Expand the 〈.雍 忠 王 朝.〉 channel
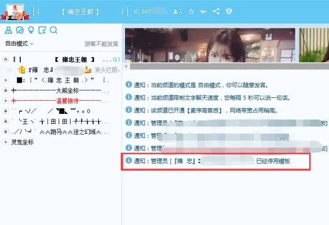 [x=5, y=80]
